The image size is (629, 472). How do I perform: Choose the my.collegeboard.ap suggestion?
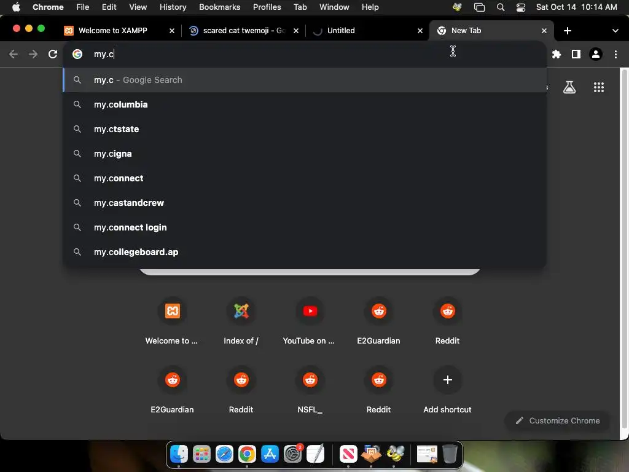click(305, 252)
